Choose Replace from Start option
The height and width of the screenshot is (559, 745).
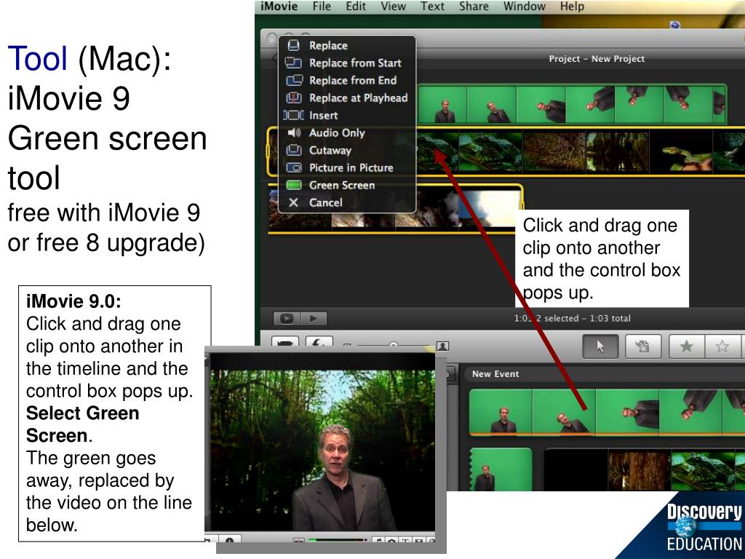point(347,63)
